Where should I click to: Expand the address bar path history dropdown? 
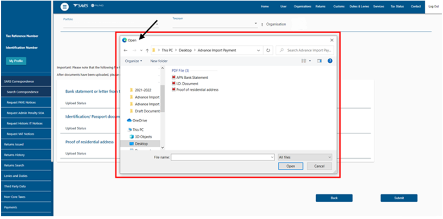tap(259, 51)
